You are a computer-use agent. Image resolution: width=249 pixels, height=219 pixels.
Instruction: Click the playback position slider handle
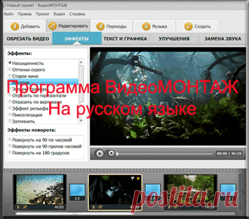[x=117, y=154]
